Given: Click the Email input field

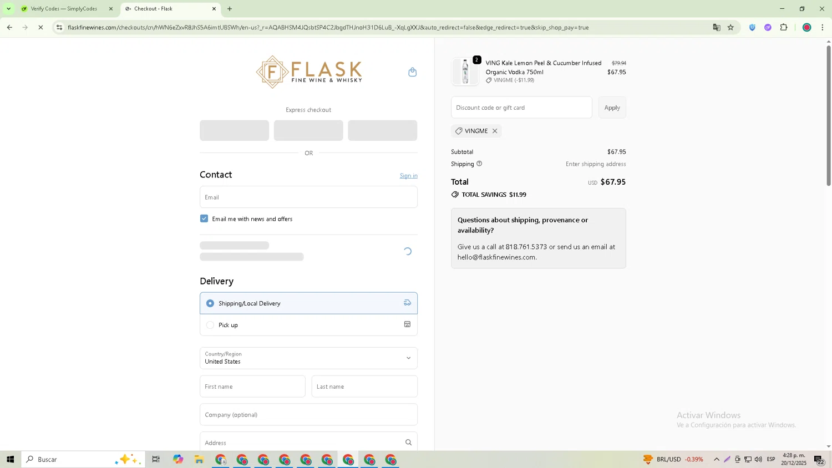Looking at the screenshot, I should pos(308,197).
